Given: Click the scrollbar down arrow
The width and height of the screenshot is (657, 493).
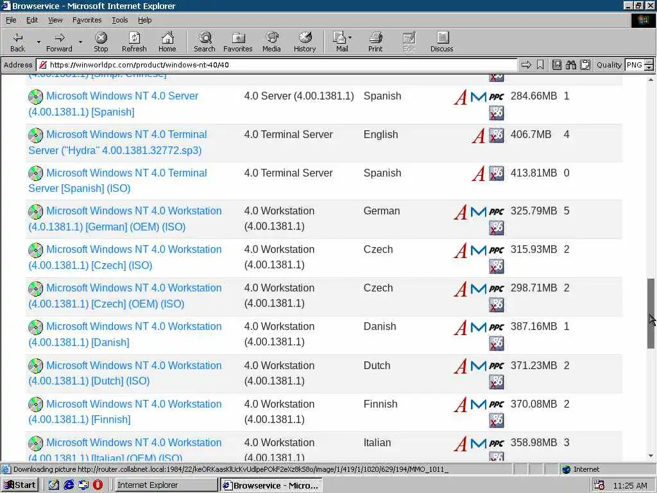Looking at the screenshot, I should [651, 456].
